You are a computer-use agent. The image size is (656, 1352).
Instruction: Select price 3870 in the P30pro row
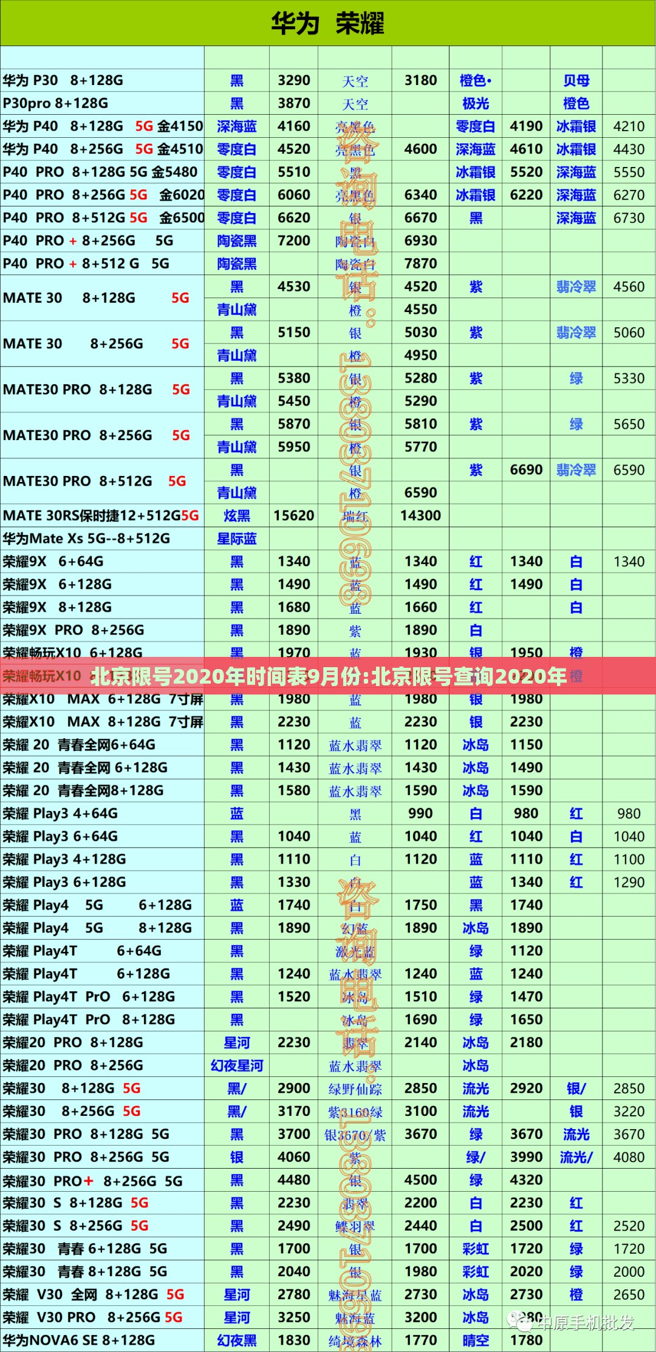[294, 103]
